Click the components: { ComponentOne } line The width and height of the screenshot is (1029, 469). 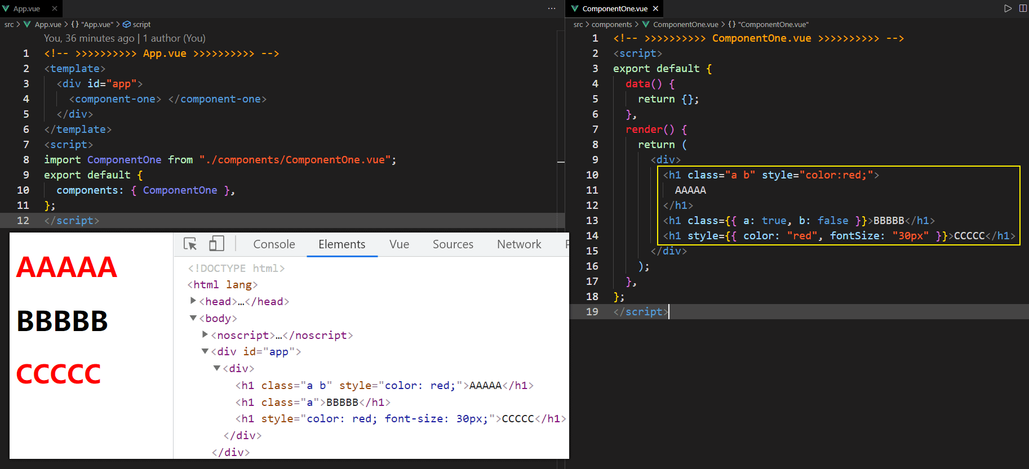pos(145,190)
